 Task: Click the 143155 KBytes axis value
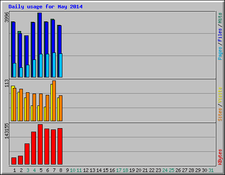pos(7,131)
